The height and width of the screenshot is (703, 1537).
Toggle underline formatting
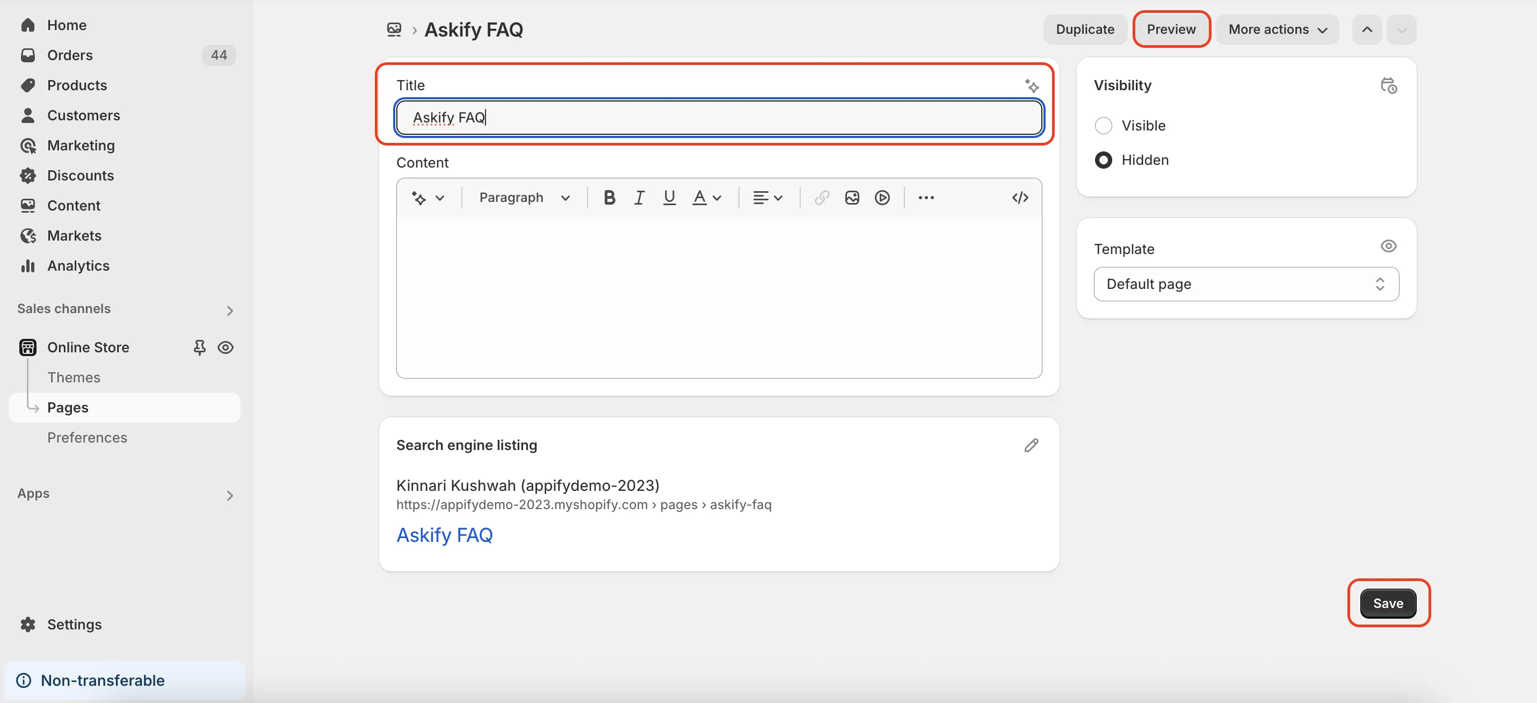click(670, 198)
